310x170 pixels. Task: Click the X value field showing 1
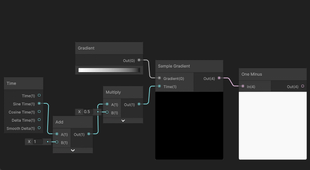click(38, 142)
